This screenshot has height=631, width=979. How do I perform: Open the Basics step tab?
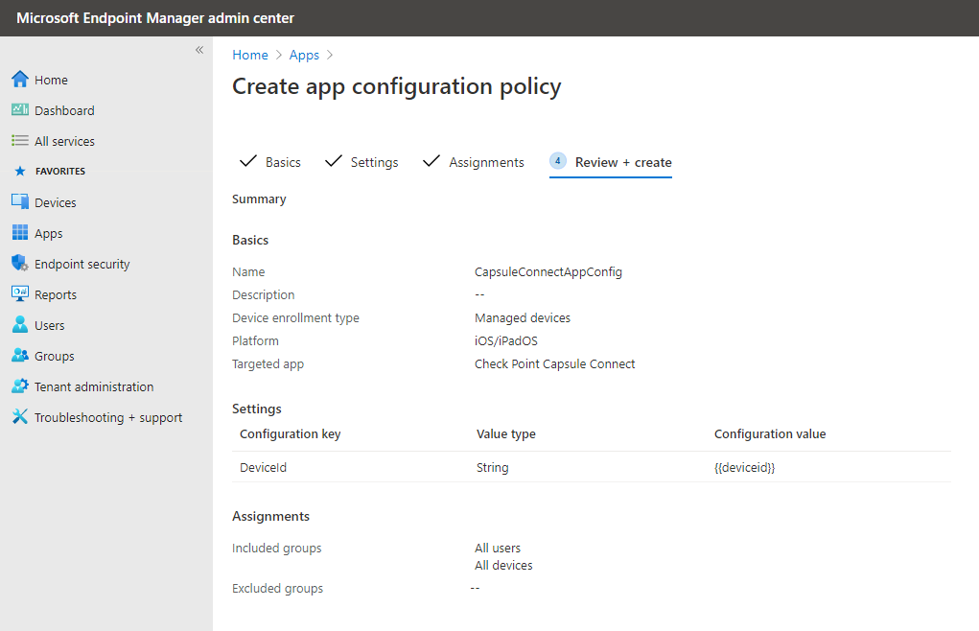pyautogui.click(x=269, y=162)
